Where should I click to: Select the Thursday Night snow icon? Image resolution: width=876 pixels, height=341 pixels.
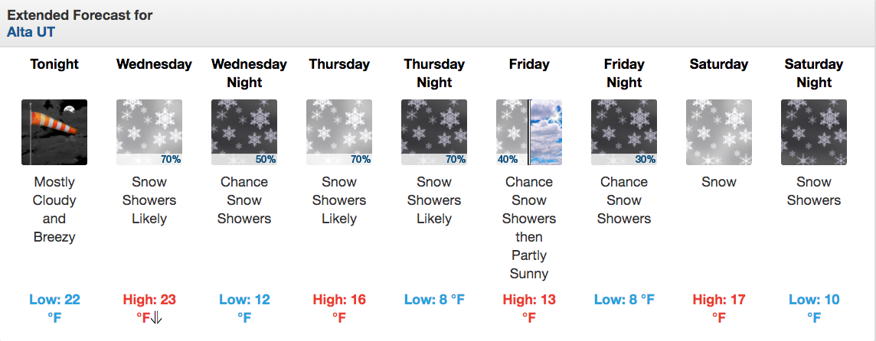tap(434, 132)
